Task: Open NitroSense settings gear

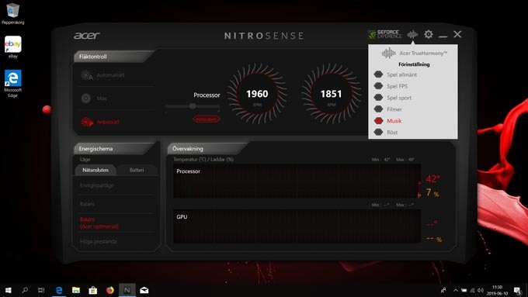Action: point(429,34)
